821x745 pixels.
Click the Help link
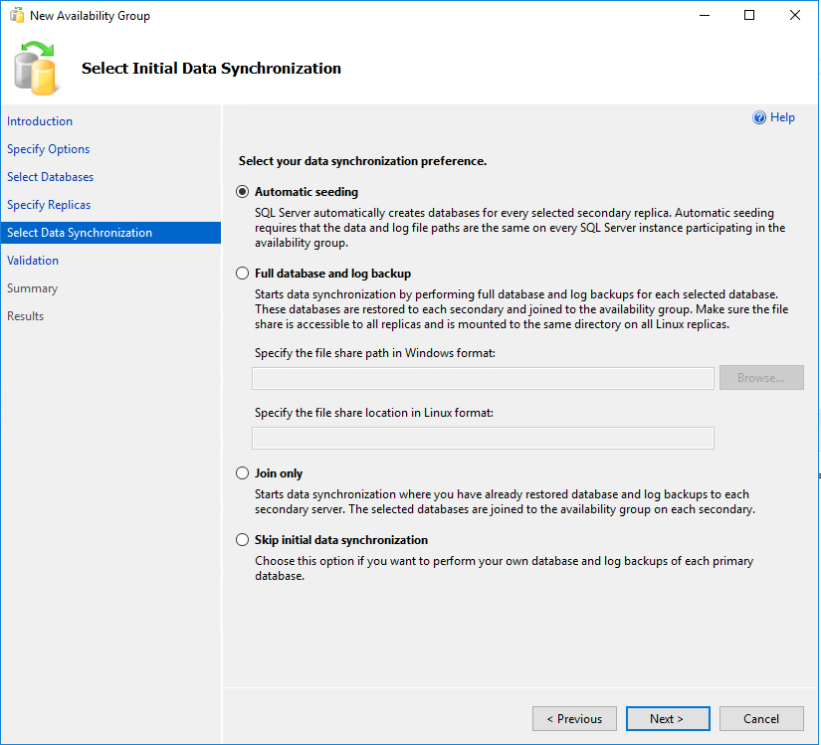coord(782,117)
